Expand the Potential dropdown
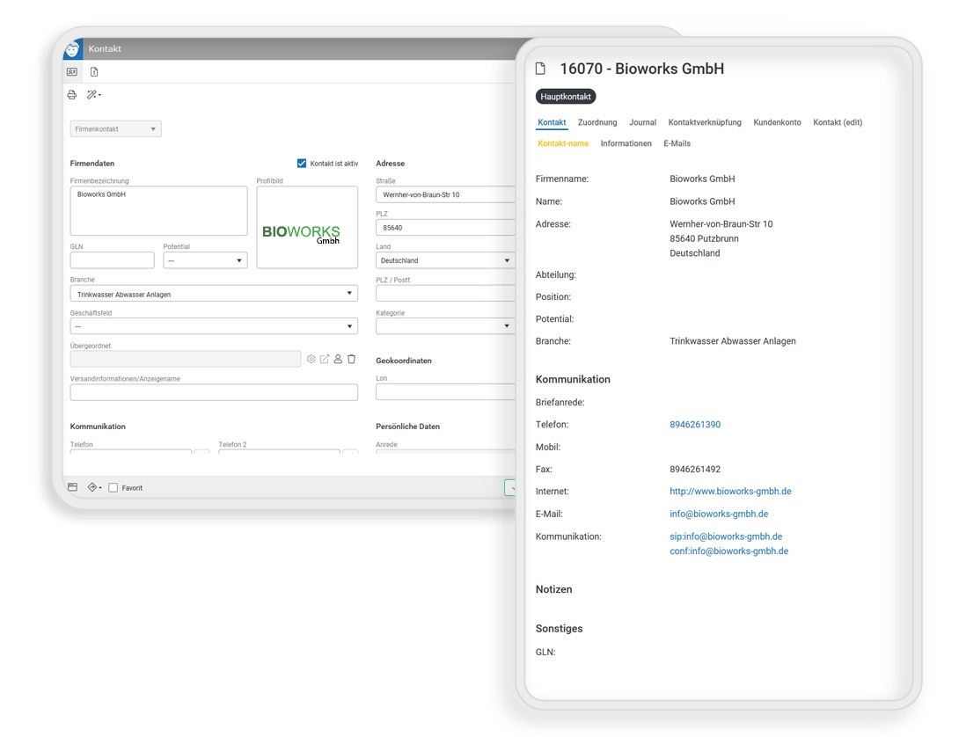The width and height of the screenshot is (966, 737). tap(205, 260)
